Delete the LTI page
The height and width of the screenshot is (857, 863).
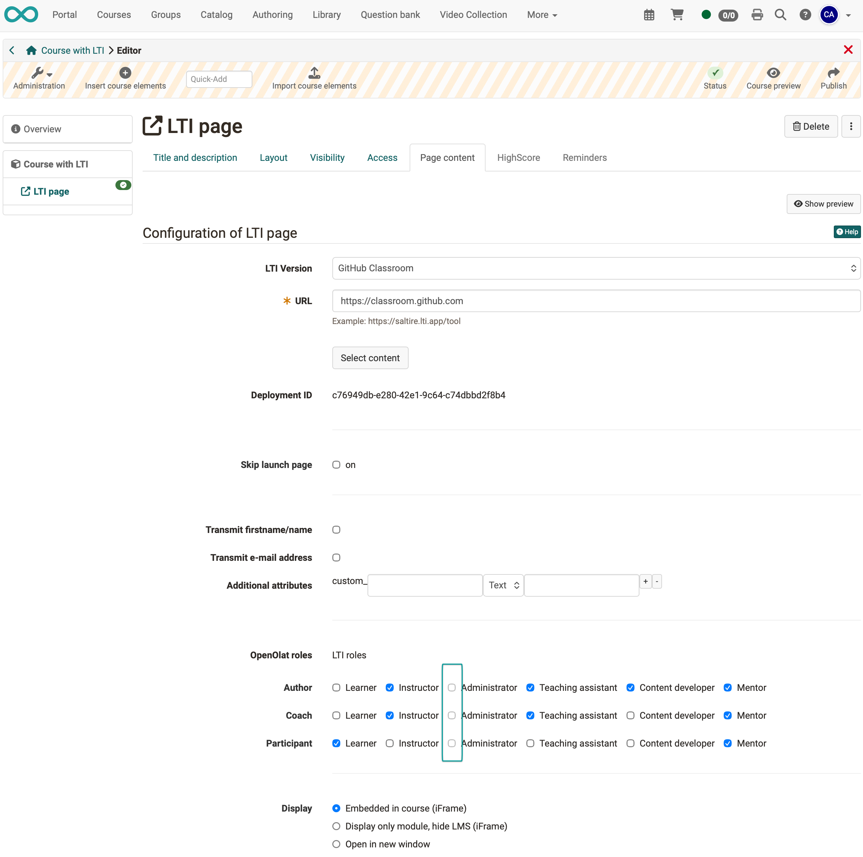pyautogui.click(x=811, y=126)
